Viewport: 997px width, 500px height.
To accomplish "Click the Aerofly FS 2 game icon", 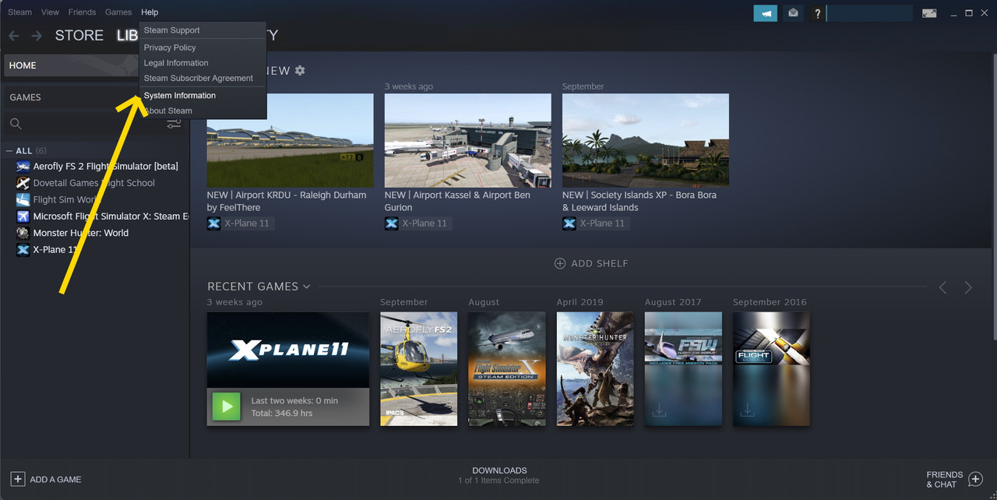I will click(23, 167).
